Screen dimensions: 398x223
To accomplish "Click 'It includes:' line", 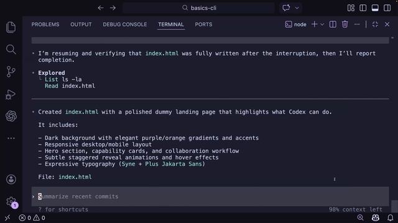I will (58, 125).
